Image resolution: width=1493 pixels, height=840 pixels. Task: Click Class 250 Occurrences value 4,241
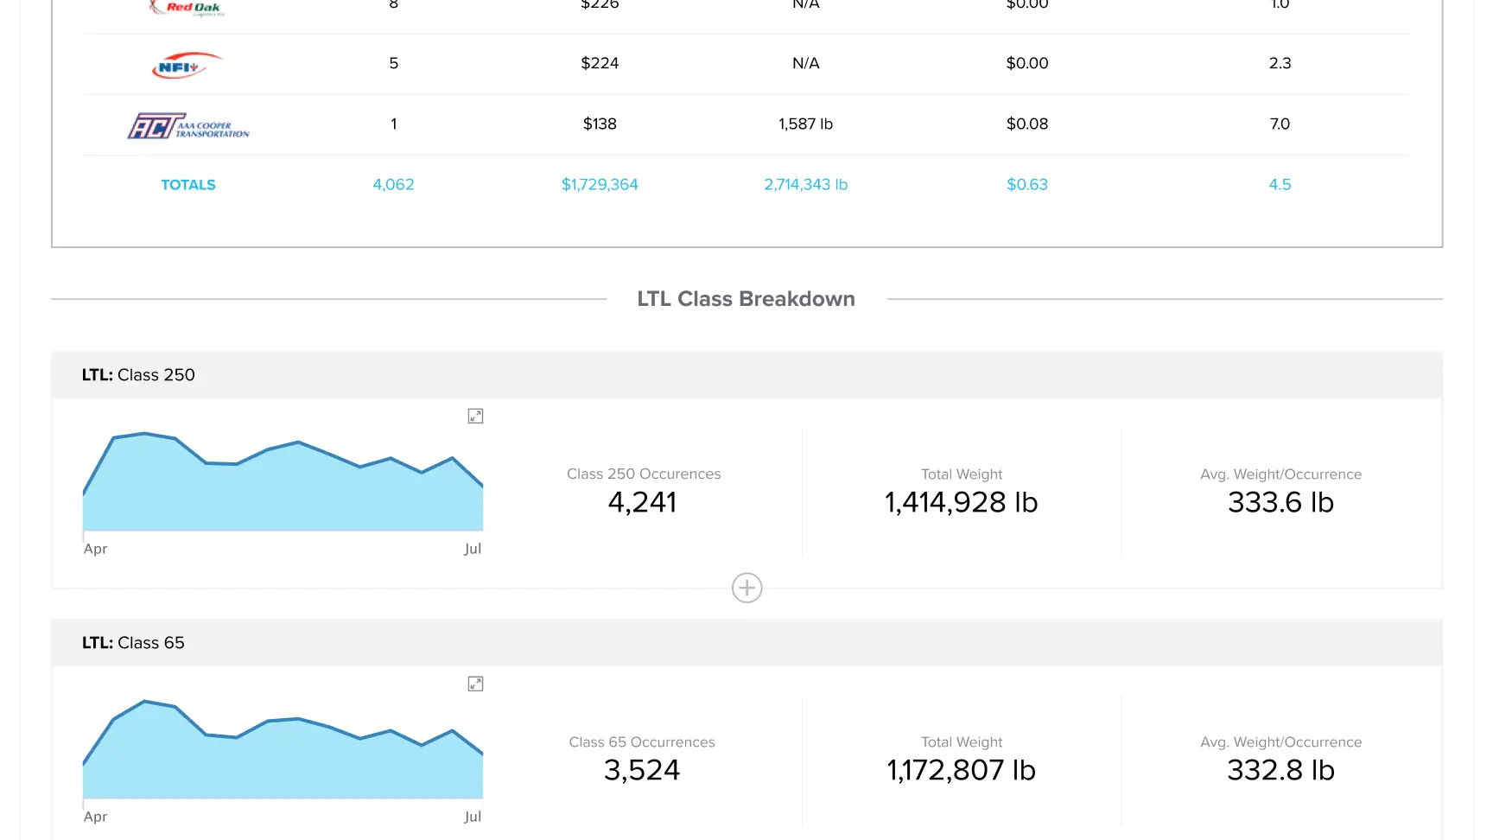pos(642,502)
